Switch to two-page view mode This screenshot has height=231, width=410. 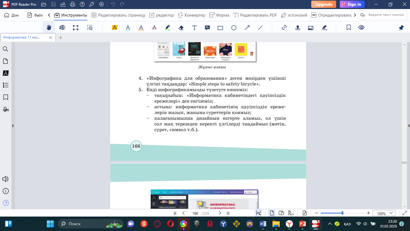pos(281,213)
